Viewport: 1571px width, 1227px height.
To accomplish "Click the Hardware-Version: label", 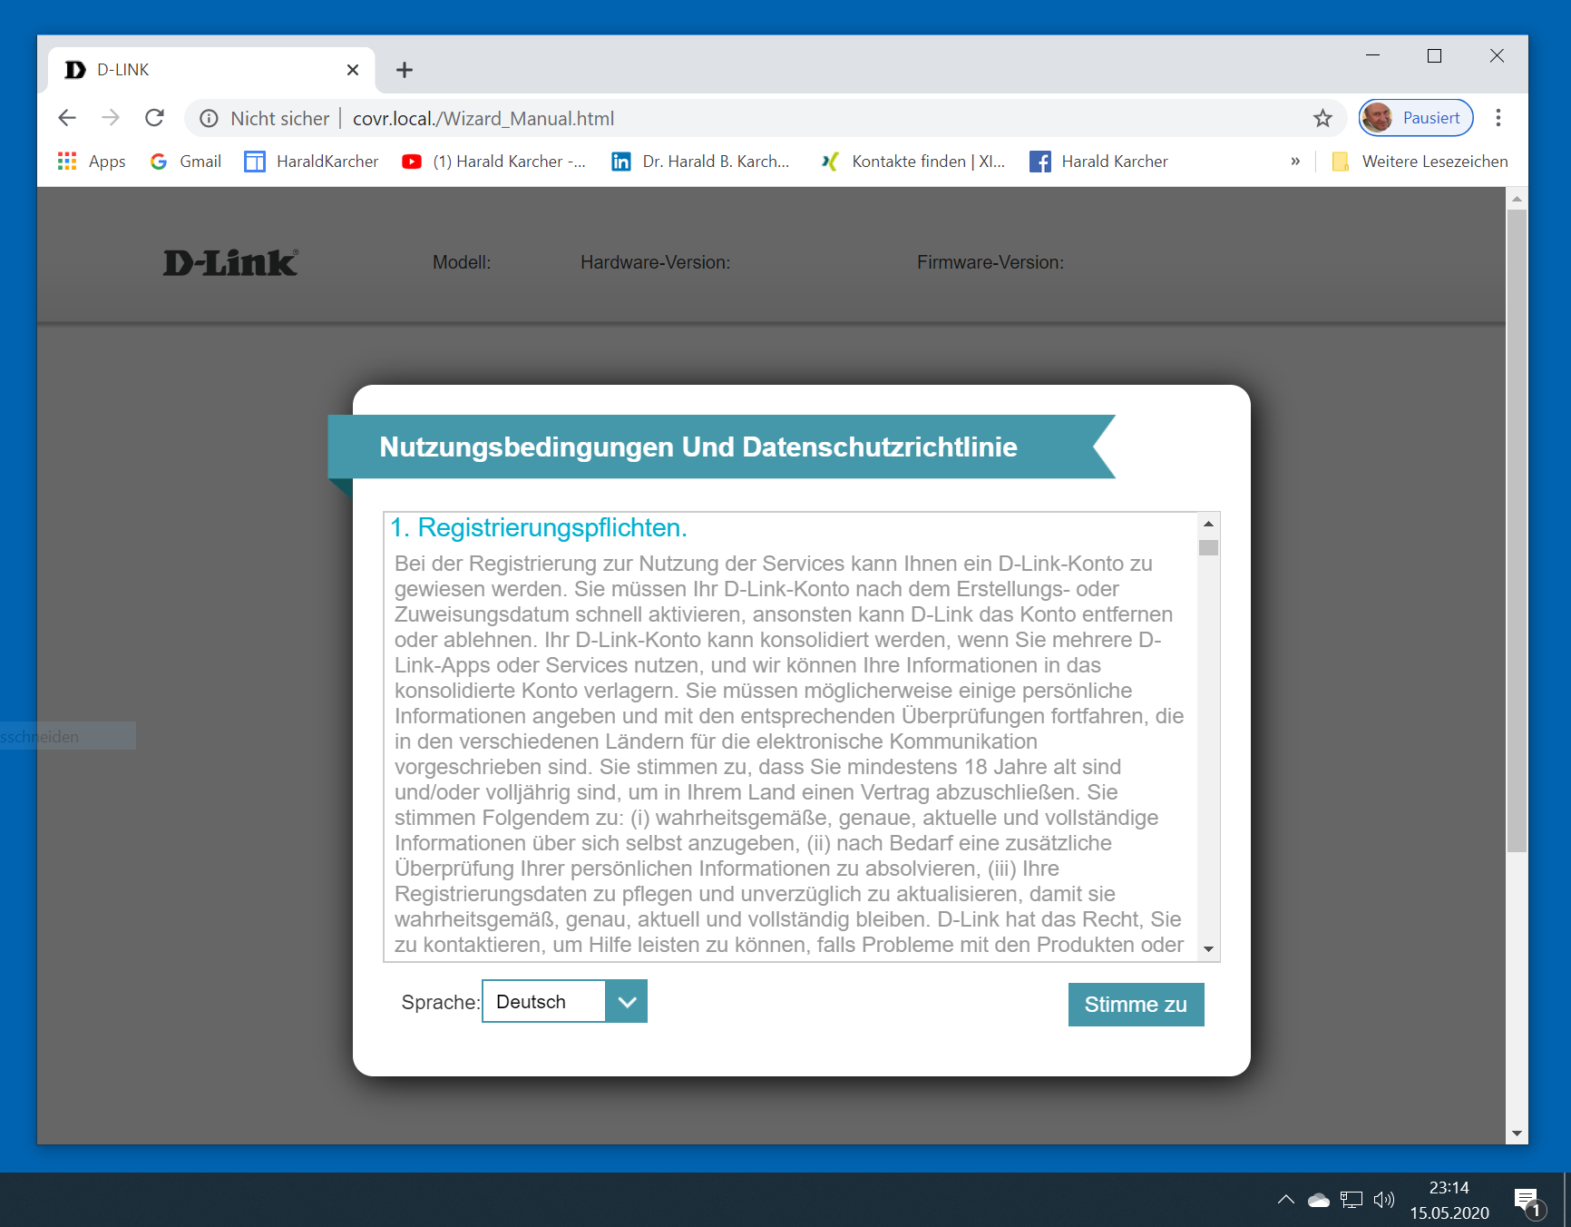I will pos(655,262).
